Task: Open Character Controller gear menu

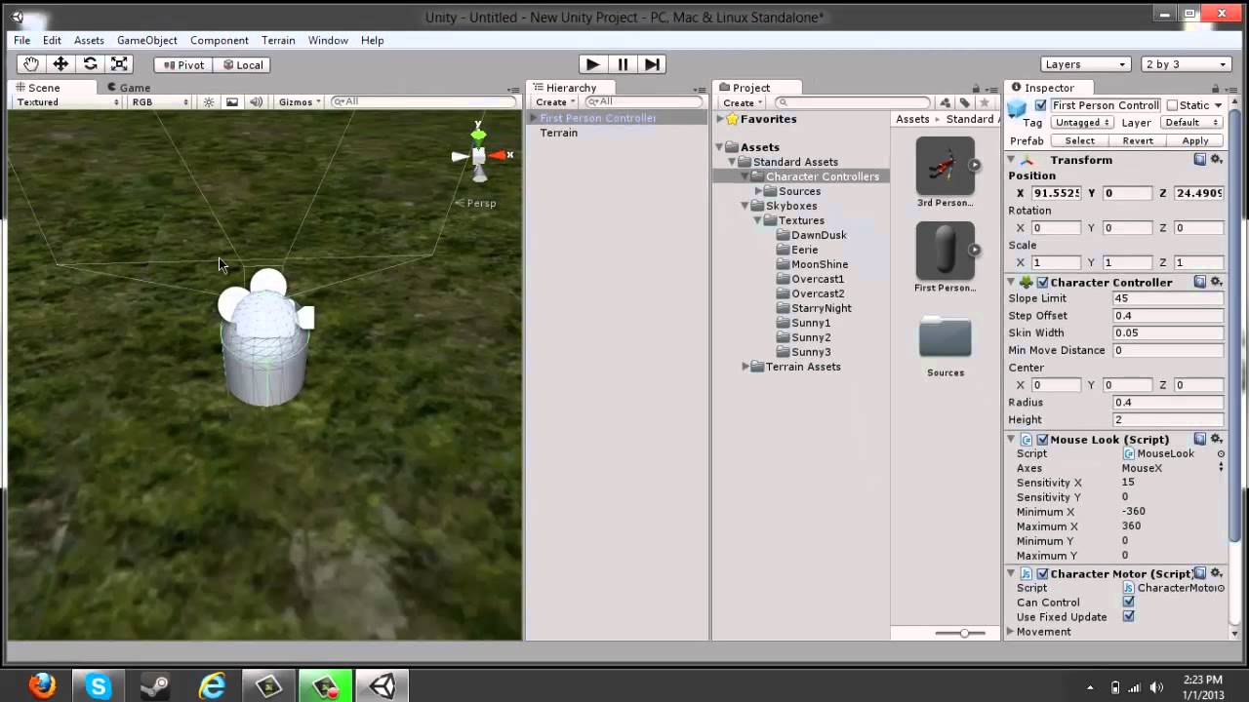Action: point(1217,282)
